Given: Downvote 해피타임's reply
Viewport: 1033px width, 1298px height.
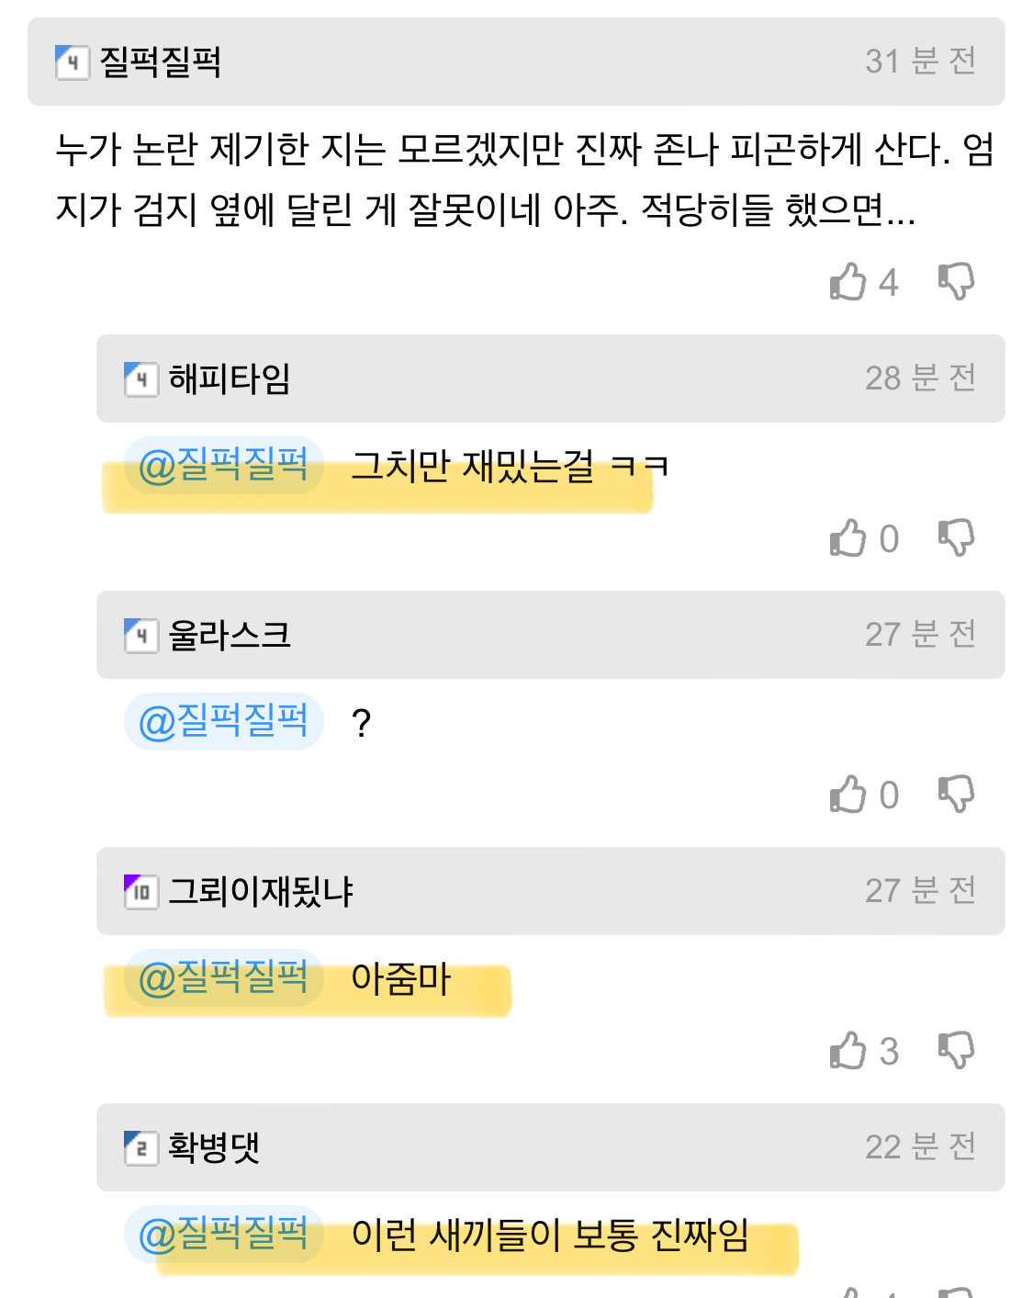Looking at the screenshot, I should 956,537.
